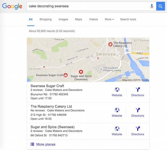Click The Raspberry Cakery map pin
Image resolution: width=167 pixels, height=150 pixels.
pyautogui.click(x=110, y=44)
